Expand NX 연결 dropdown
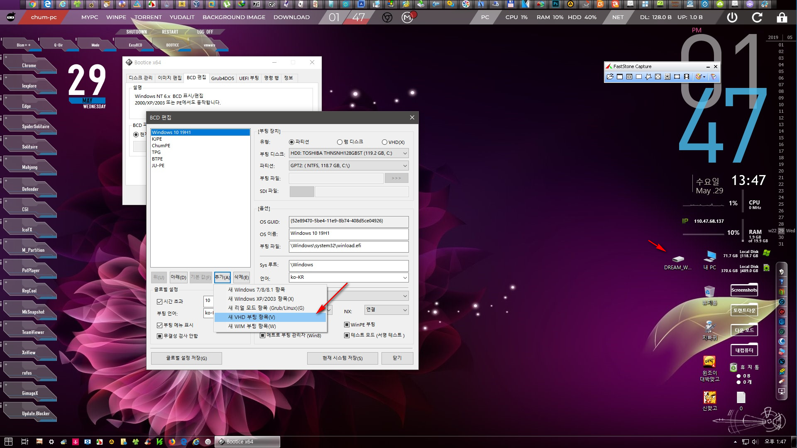797x448 pixels. point(386,310)
